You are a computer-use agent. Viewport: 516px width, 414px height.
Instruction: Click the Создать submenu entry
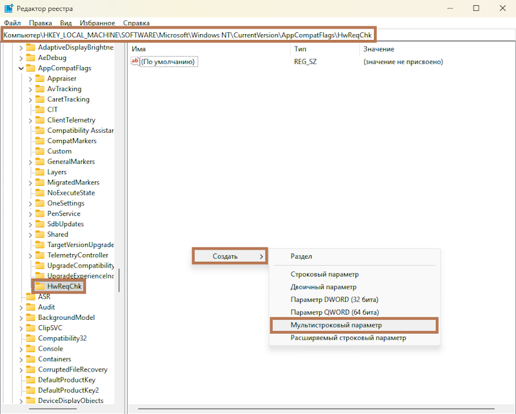tap(229, 256)
